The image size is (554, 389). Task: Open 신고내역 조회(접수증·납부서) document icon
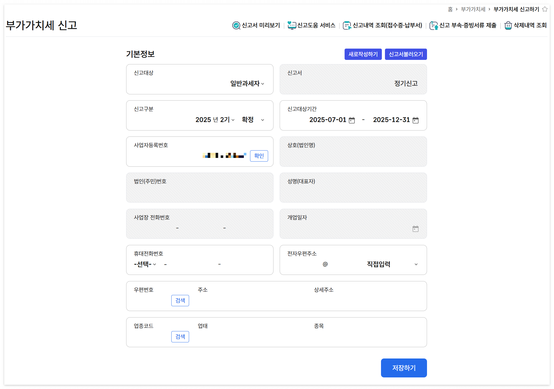point(347,25)
